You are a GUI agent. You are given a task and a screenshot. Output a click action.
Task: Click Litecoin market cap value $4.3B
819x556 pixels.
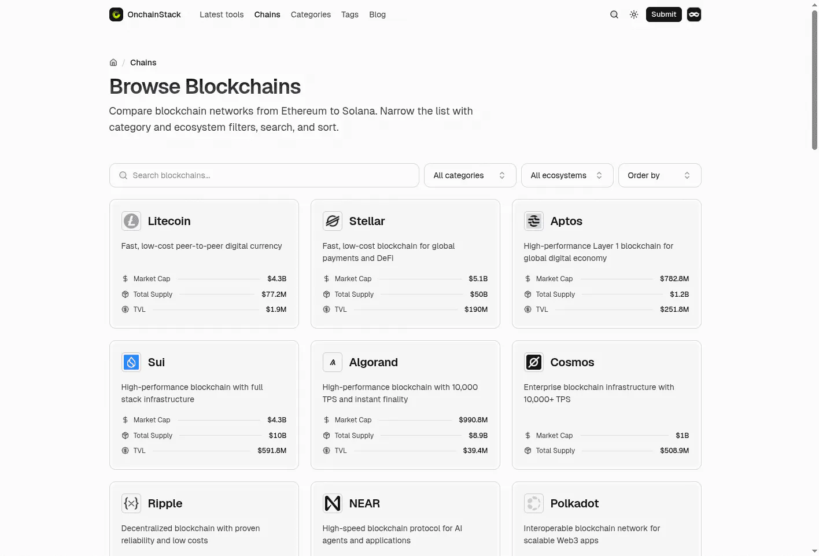point(276,279)
